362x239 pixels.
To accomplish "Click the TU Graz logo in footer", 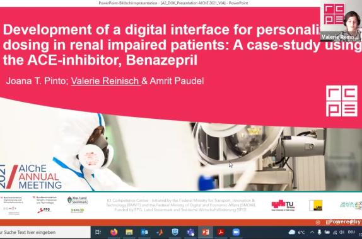I will 283,205.
